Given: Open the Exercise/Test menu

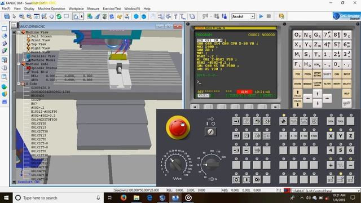Looking at the screenshot, I should coord(112,8).
